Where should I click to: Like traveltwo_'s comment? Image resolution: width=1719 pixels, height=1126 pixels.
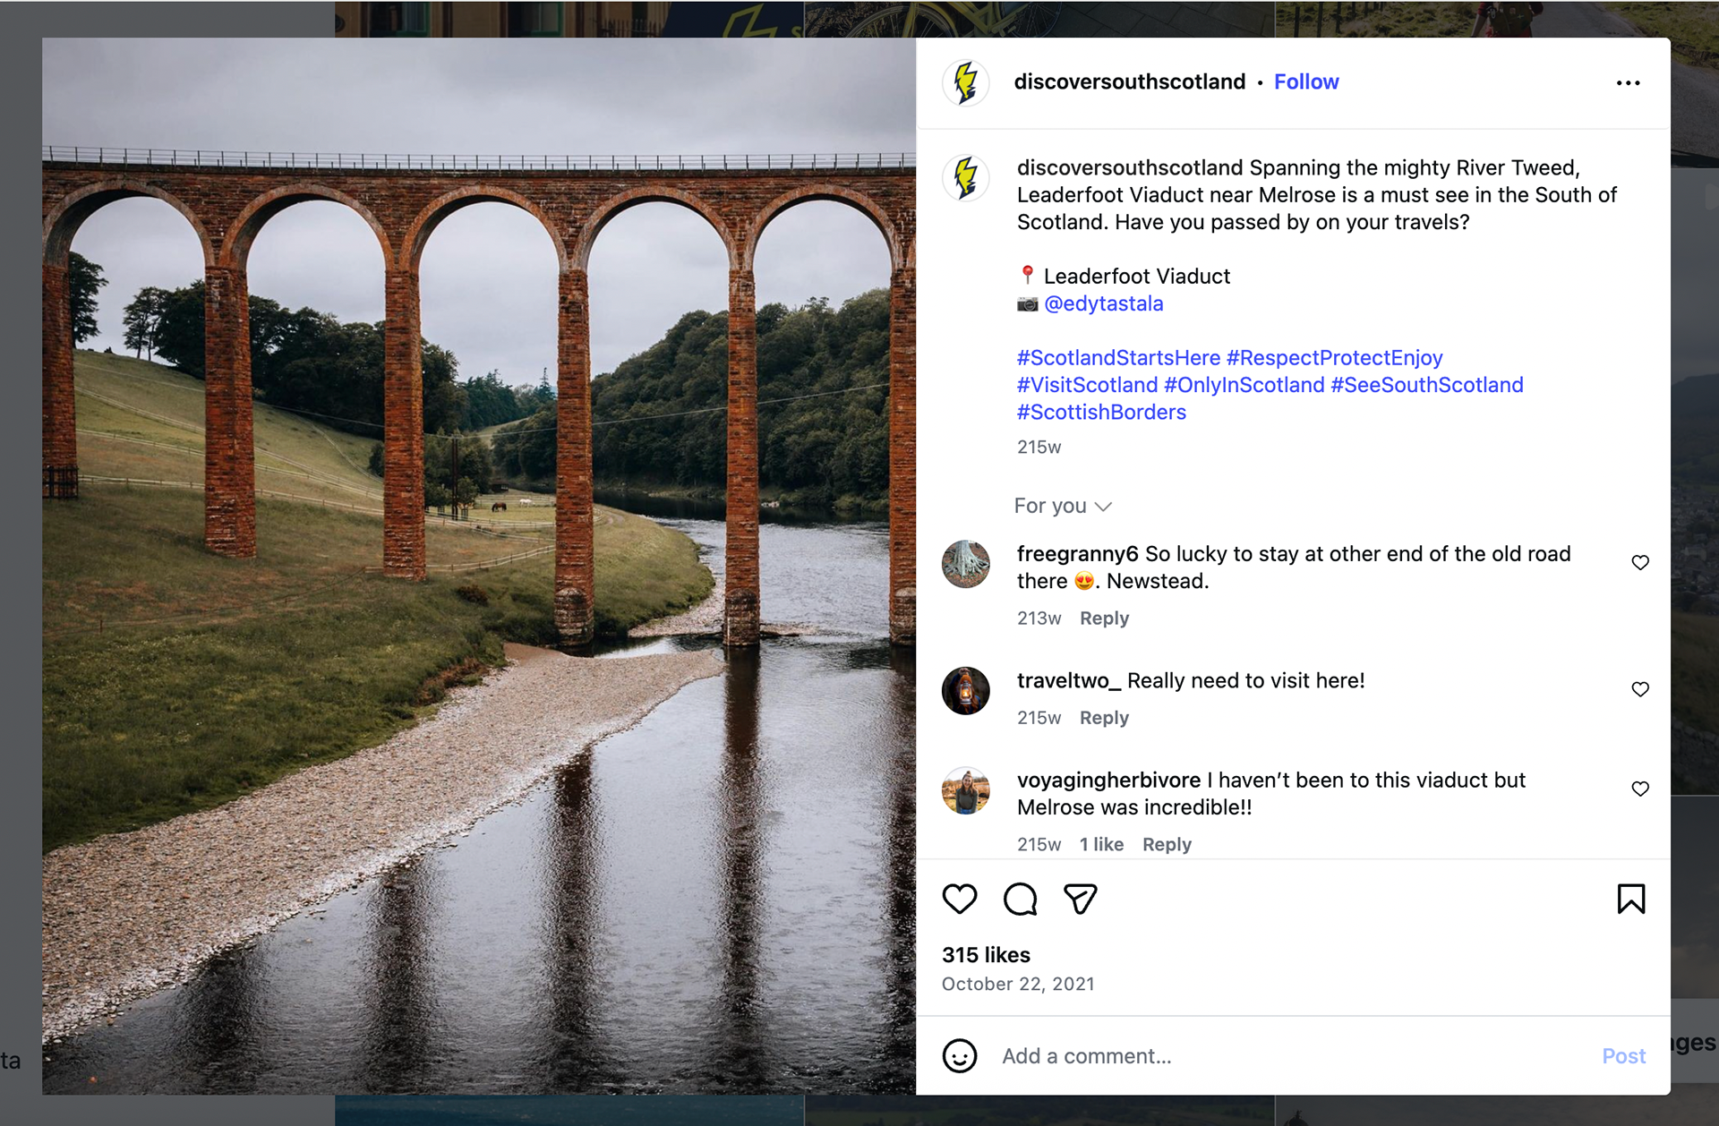pos(1639,689)
